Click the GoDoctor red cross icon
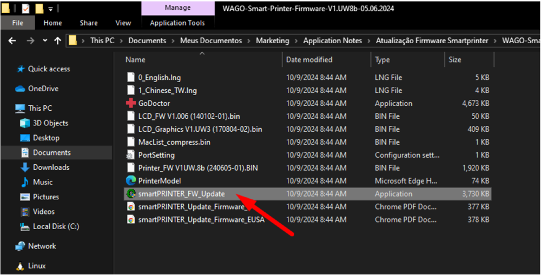Screen dimensions: 541x275 [x=130, y=103]
